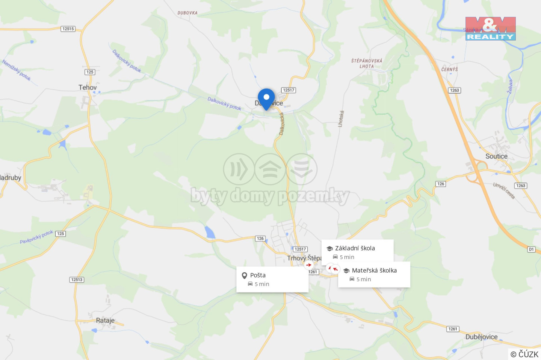Click the Mateřská školka graduation cap icon

[x=346, y=271]
